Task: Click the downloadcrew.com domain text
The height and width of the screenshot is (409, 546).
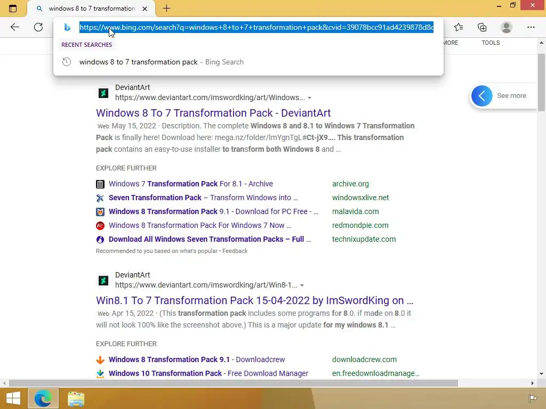Action: (364, 359)
